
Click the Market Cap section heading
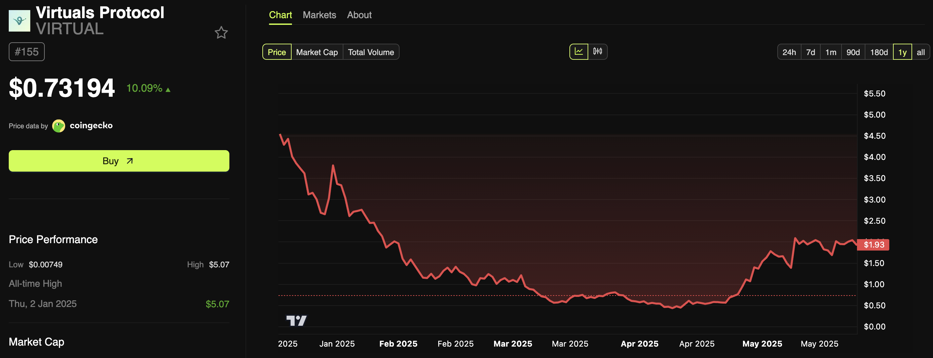pyautogui.click(x=37, y=342)
